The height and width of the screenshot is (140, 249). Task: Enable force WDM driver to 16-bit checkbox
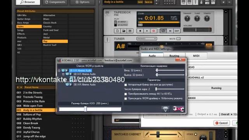(126, 98)
